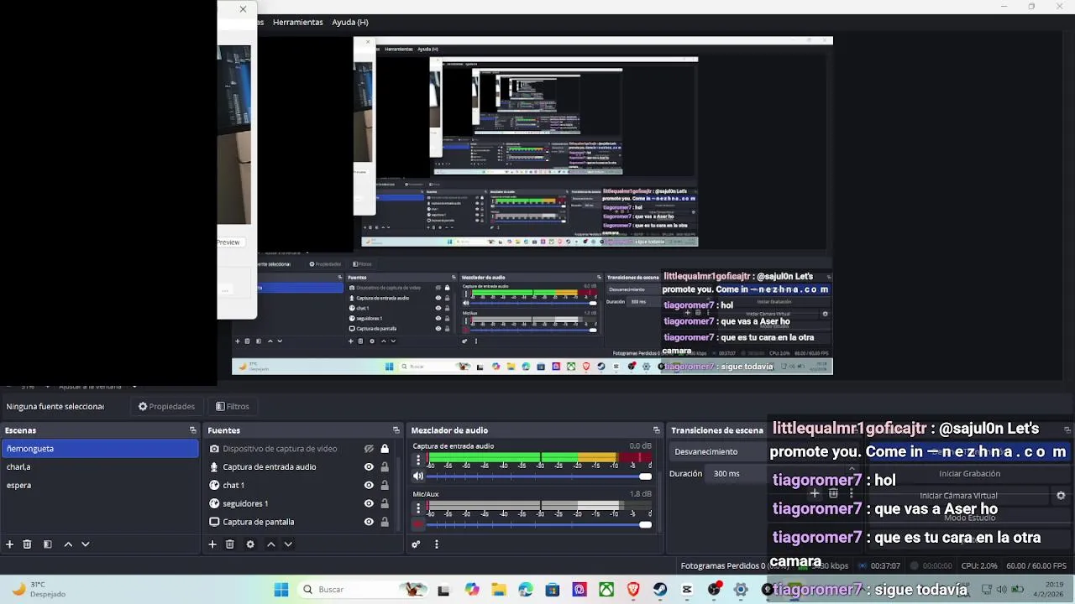The height and width of the screenshot is (604, 1075).
Task: Open File Explorer from the taskbar
Action: pos(499,590)
